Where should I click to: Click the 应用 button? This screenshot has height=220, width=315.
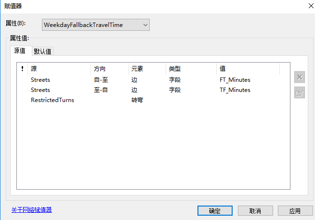pos(295,211)
